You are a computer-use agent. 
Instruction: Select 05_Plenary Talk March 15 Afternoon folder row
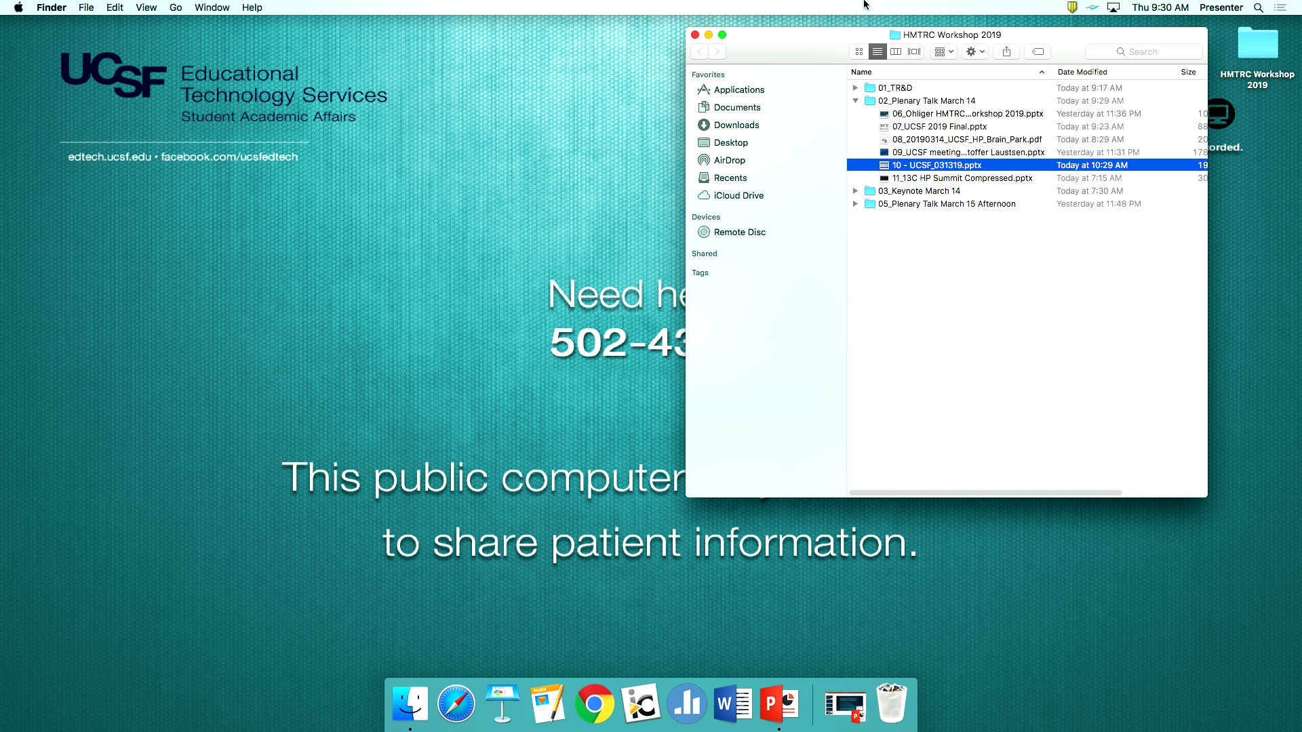[1027, 204]
